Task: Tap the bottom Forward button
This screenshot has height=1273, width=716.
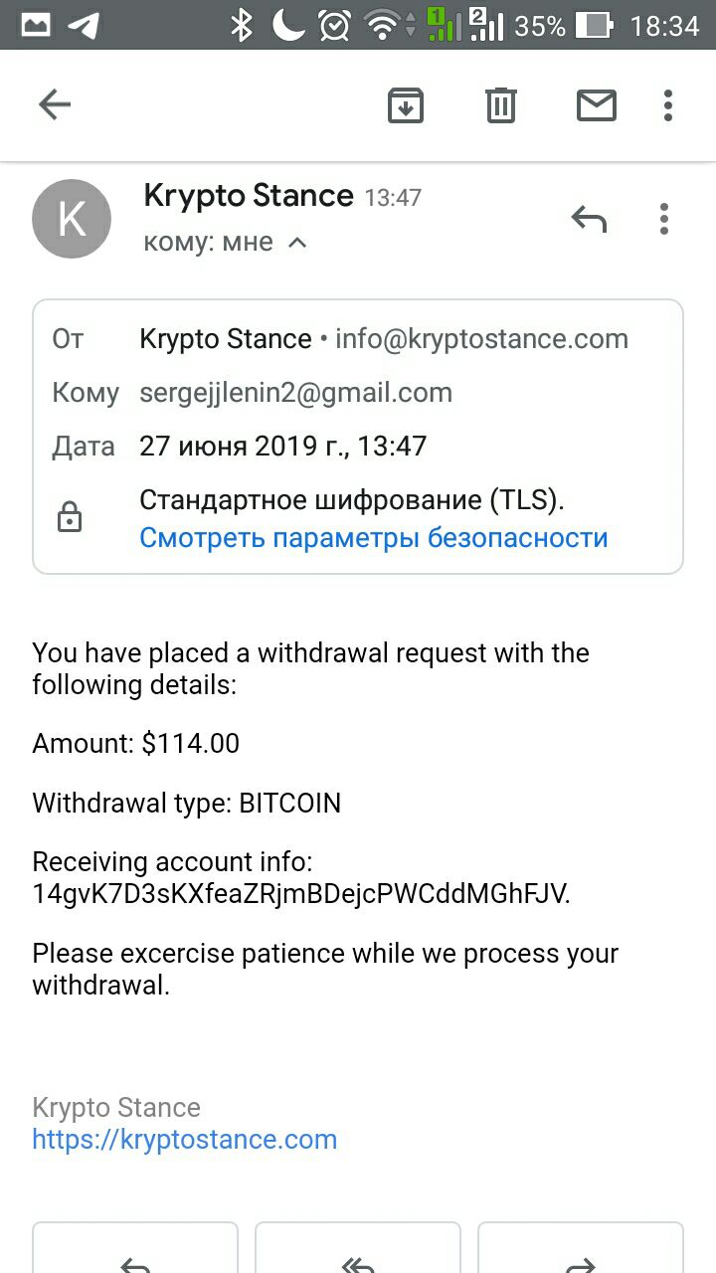Action: [581, 1247]
